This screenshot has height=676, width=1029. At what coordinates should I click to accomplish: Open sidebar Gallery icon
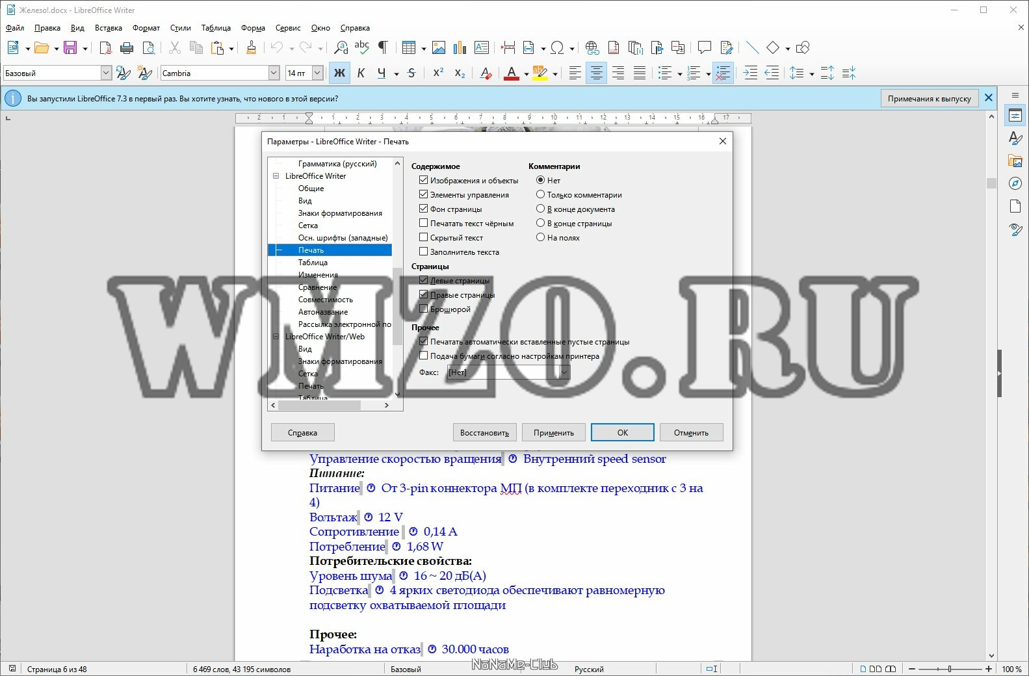pos(1015,161)
